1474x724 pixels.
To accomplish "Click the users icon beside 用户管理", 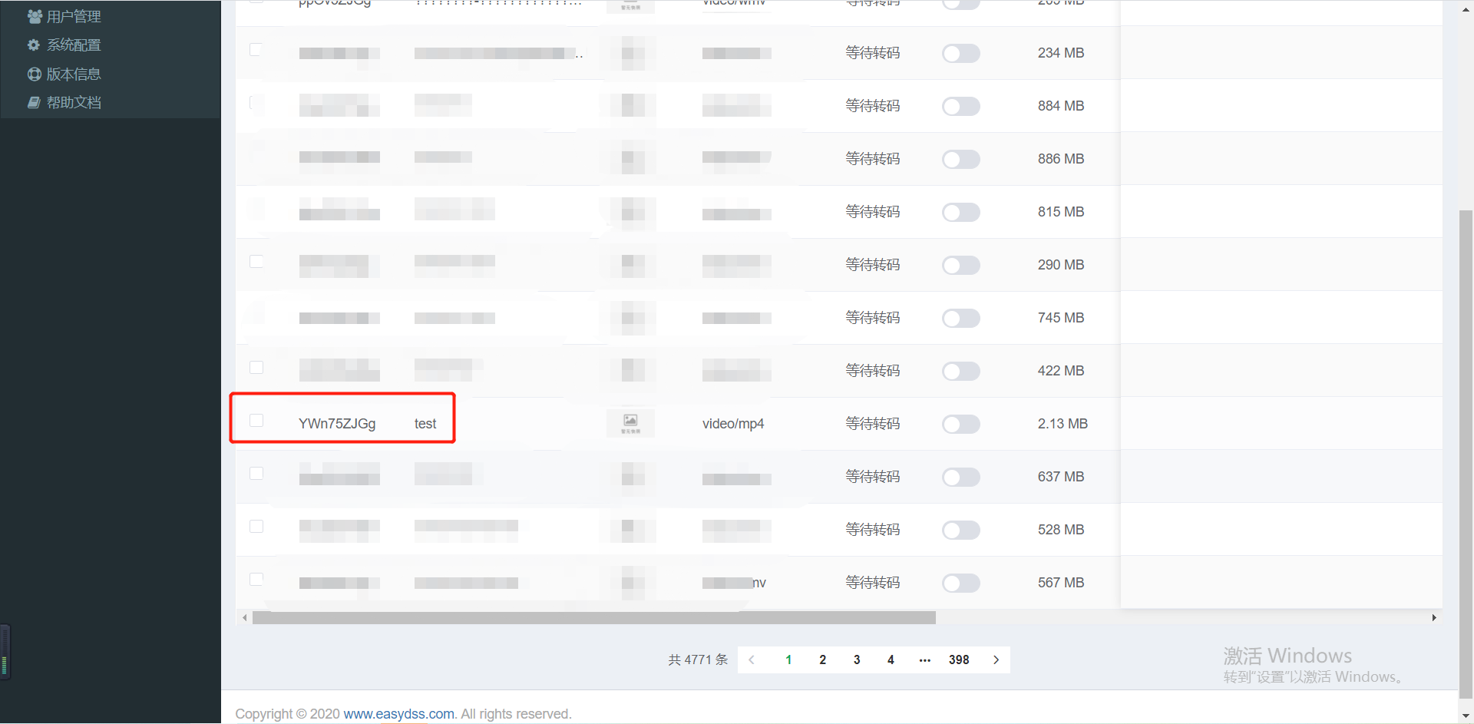I will coord(35,16).
